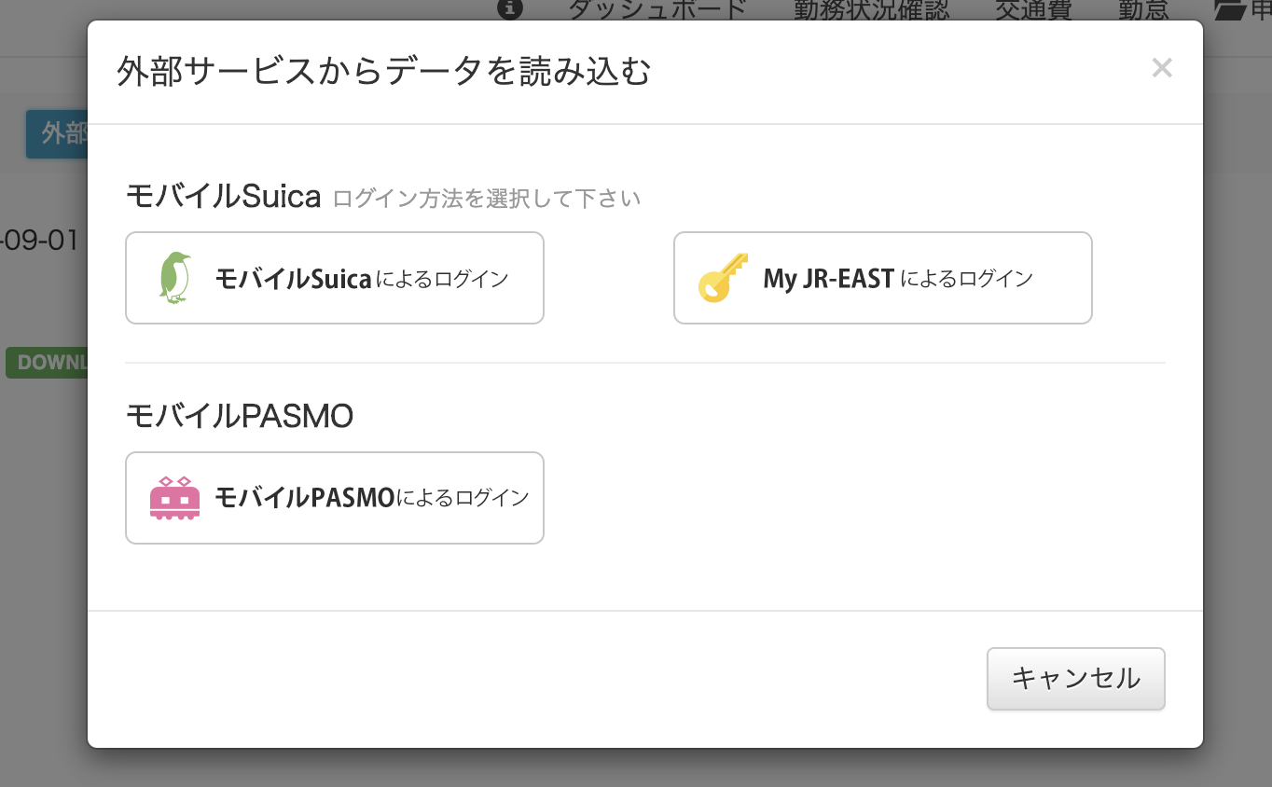Click the モバイルPASMO section heading
Screen dimensions: 1272x787
(240, 416)
